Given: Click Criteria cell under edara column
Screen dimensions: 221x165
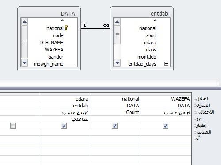Looking at the screenshot, I should pyautogui.click(x=65, y=132).
